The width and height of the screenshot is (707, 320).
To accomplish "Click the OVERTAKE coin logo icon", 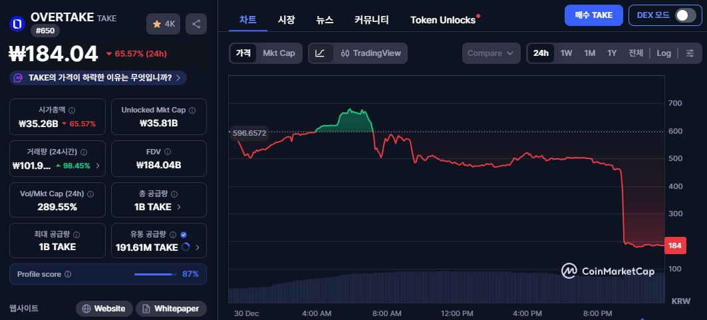I will (x=17, y=24).
